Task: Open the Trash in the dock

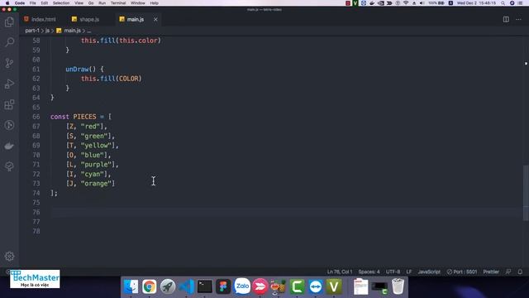Action: pyautogui.click(x=398, y=286)
